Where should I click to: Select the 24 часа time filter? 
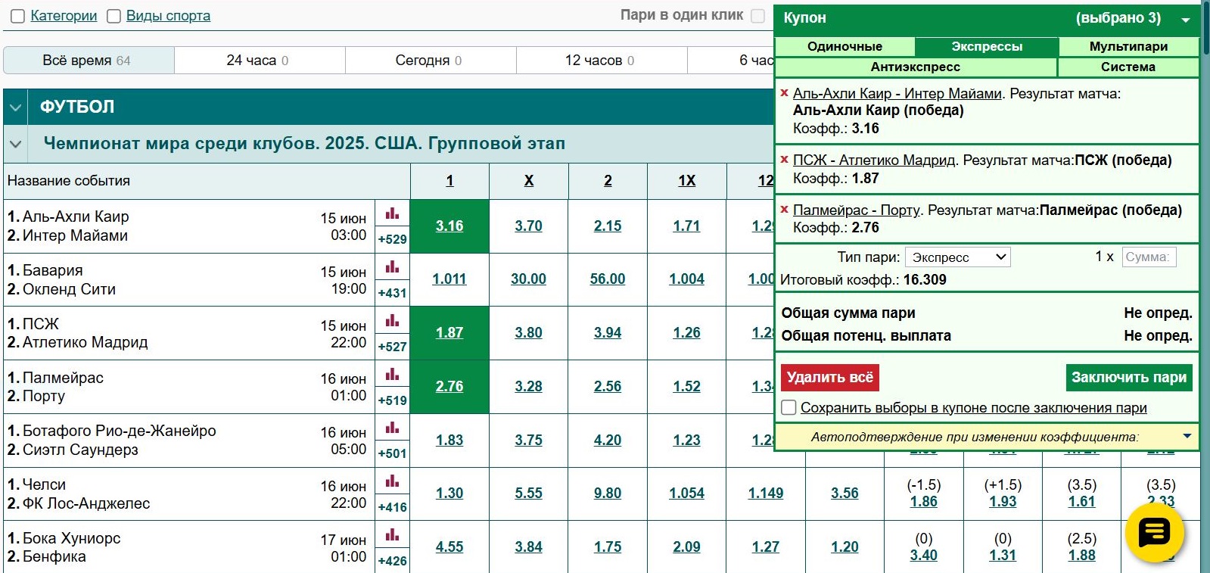point(260,61)
